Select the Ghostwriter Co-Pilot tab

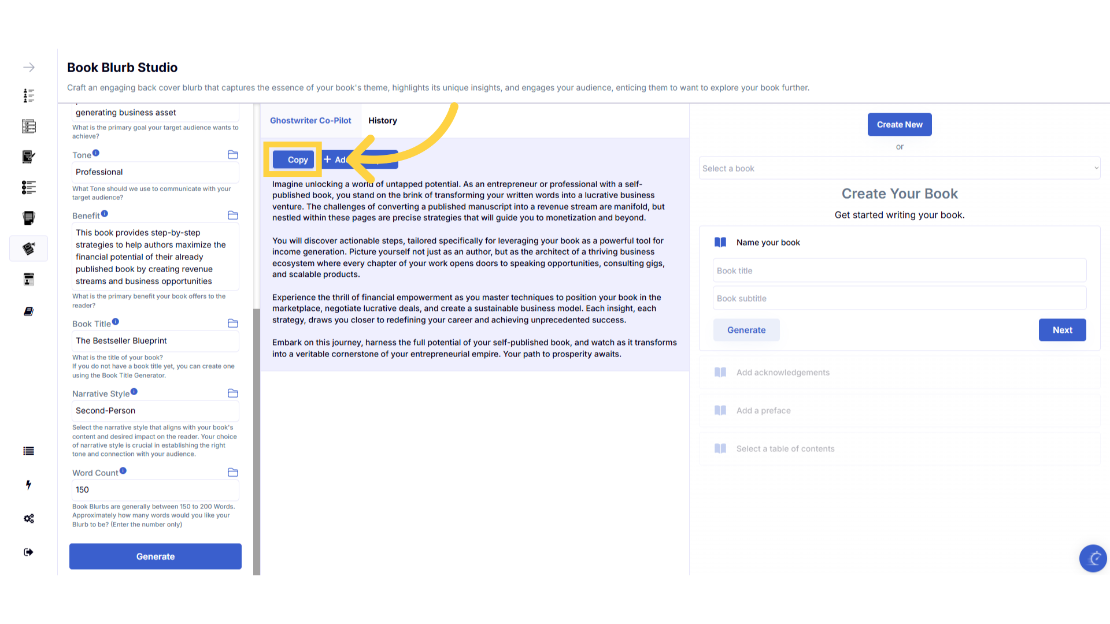(x=310, y=121)
